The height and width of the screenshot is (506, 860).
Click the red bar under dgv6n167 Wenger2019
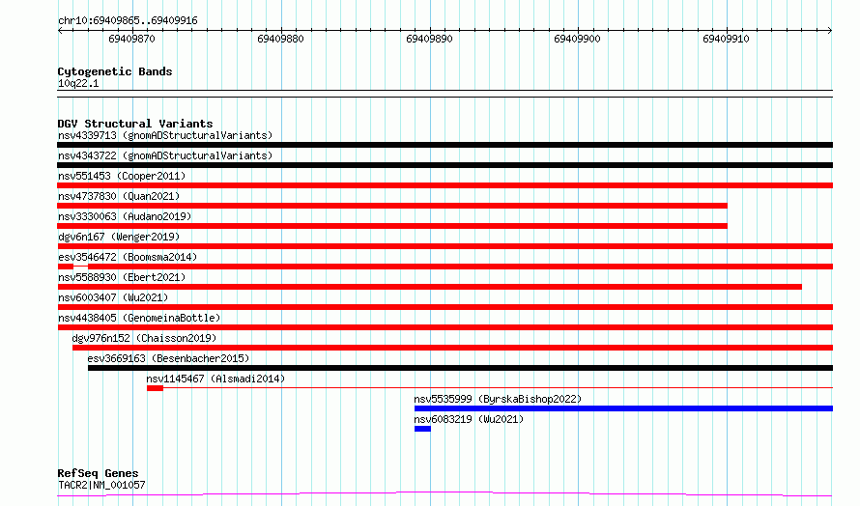coord(444,246)
